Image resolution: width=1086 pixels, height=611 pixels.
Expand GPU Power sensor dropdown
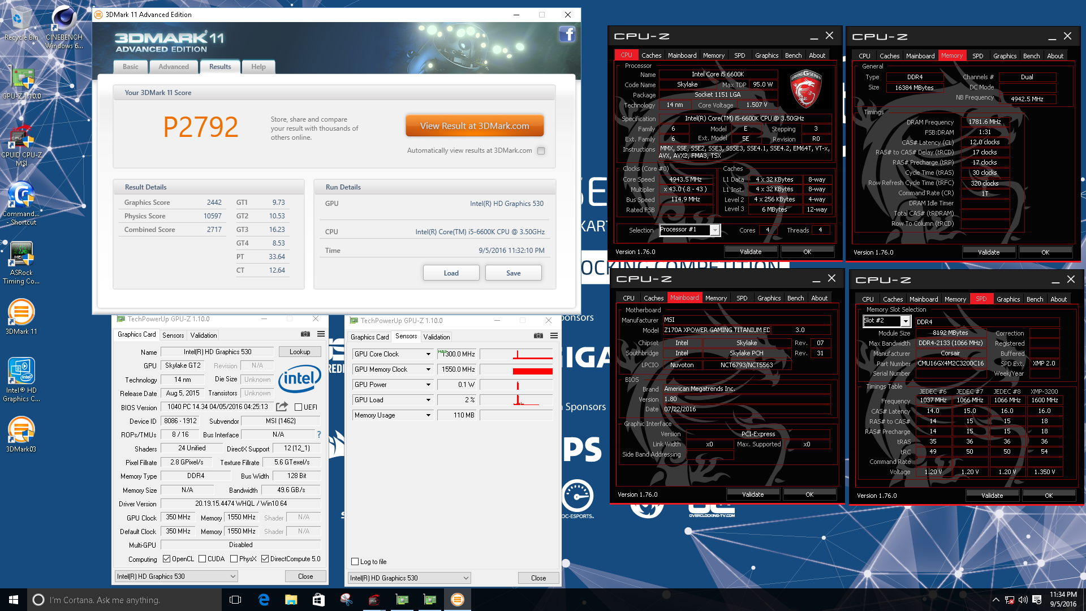428,385
